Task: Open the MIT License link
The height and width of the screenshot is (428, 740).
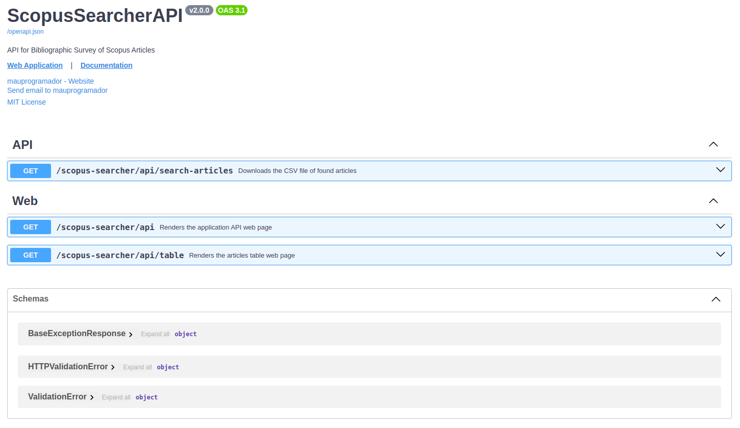Action: pos(27,102)
